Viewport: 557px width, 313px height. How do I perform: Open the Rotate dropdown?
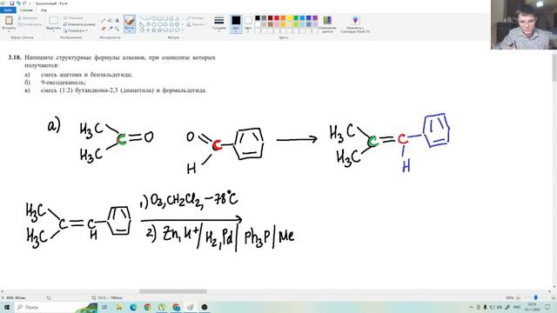click(76, 30)
